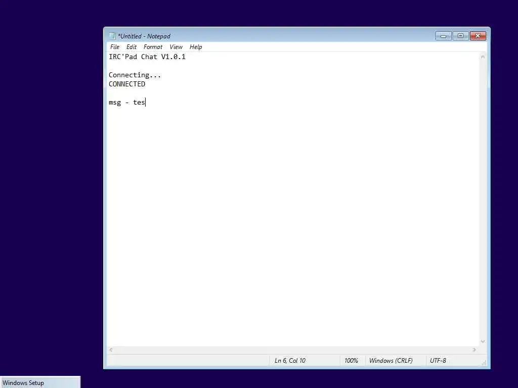Open the Edit menu
The width and height of the screenshot is (518, 388).
click(131, 47)
